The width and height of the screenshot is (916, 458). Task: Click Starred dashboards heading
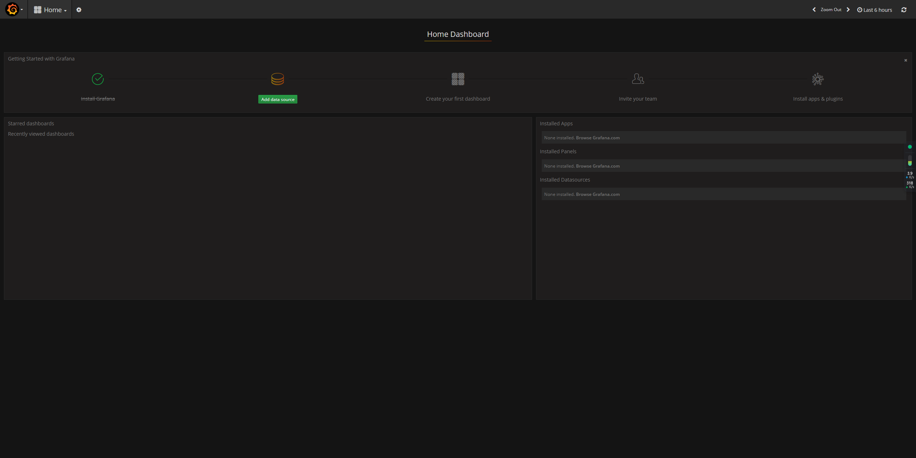(x=31, y=124)
